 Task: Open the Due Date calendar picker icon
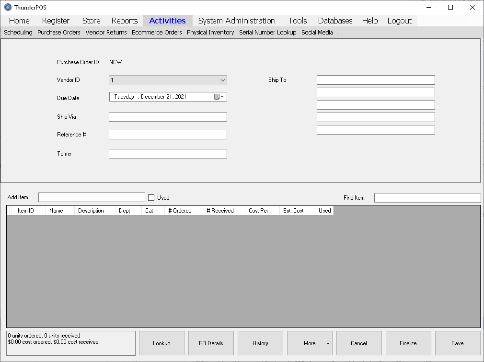tap(219, 97)
